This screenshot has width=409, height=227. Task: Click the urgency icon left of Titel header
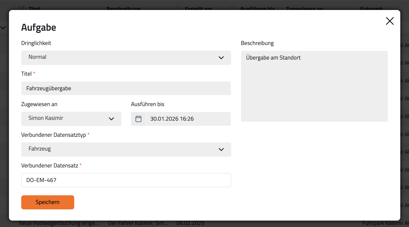coord(22,8)
